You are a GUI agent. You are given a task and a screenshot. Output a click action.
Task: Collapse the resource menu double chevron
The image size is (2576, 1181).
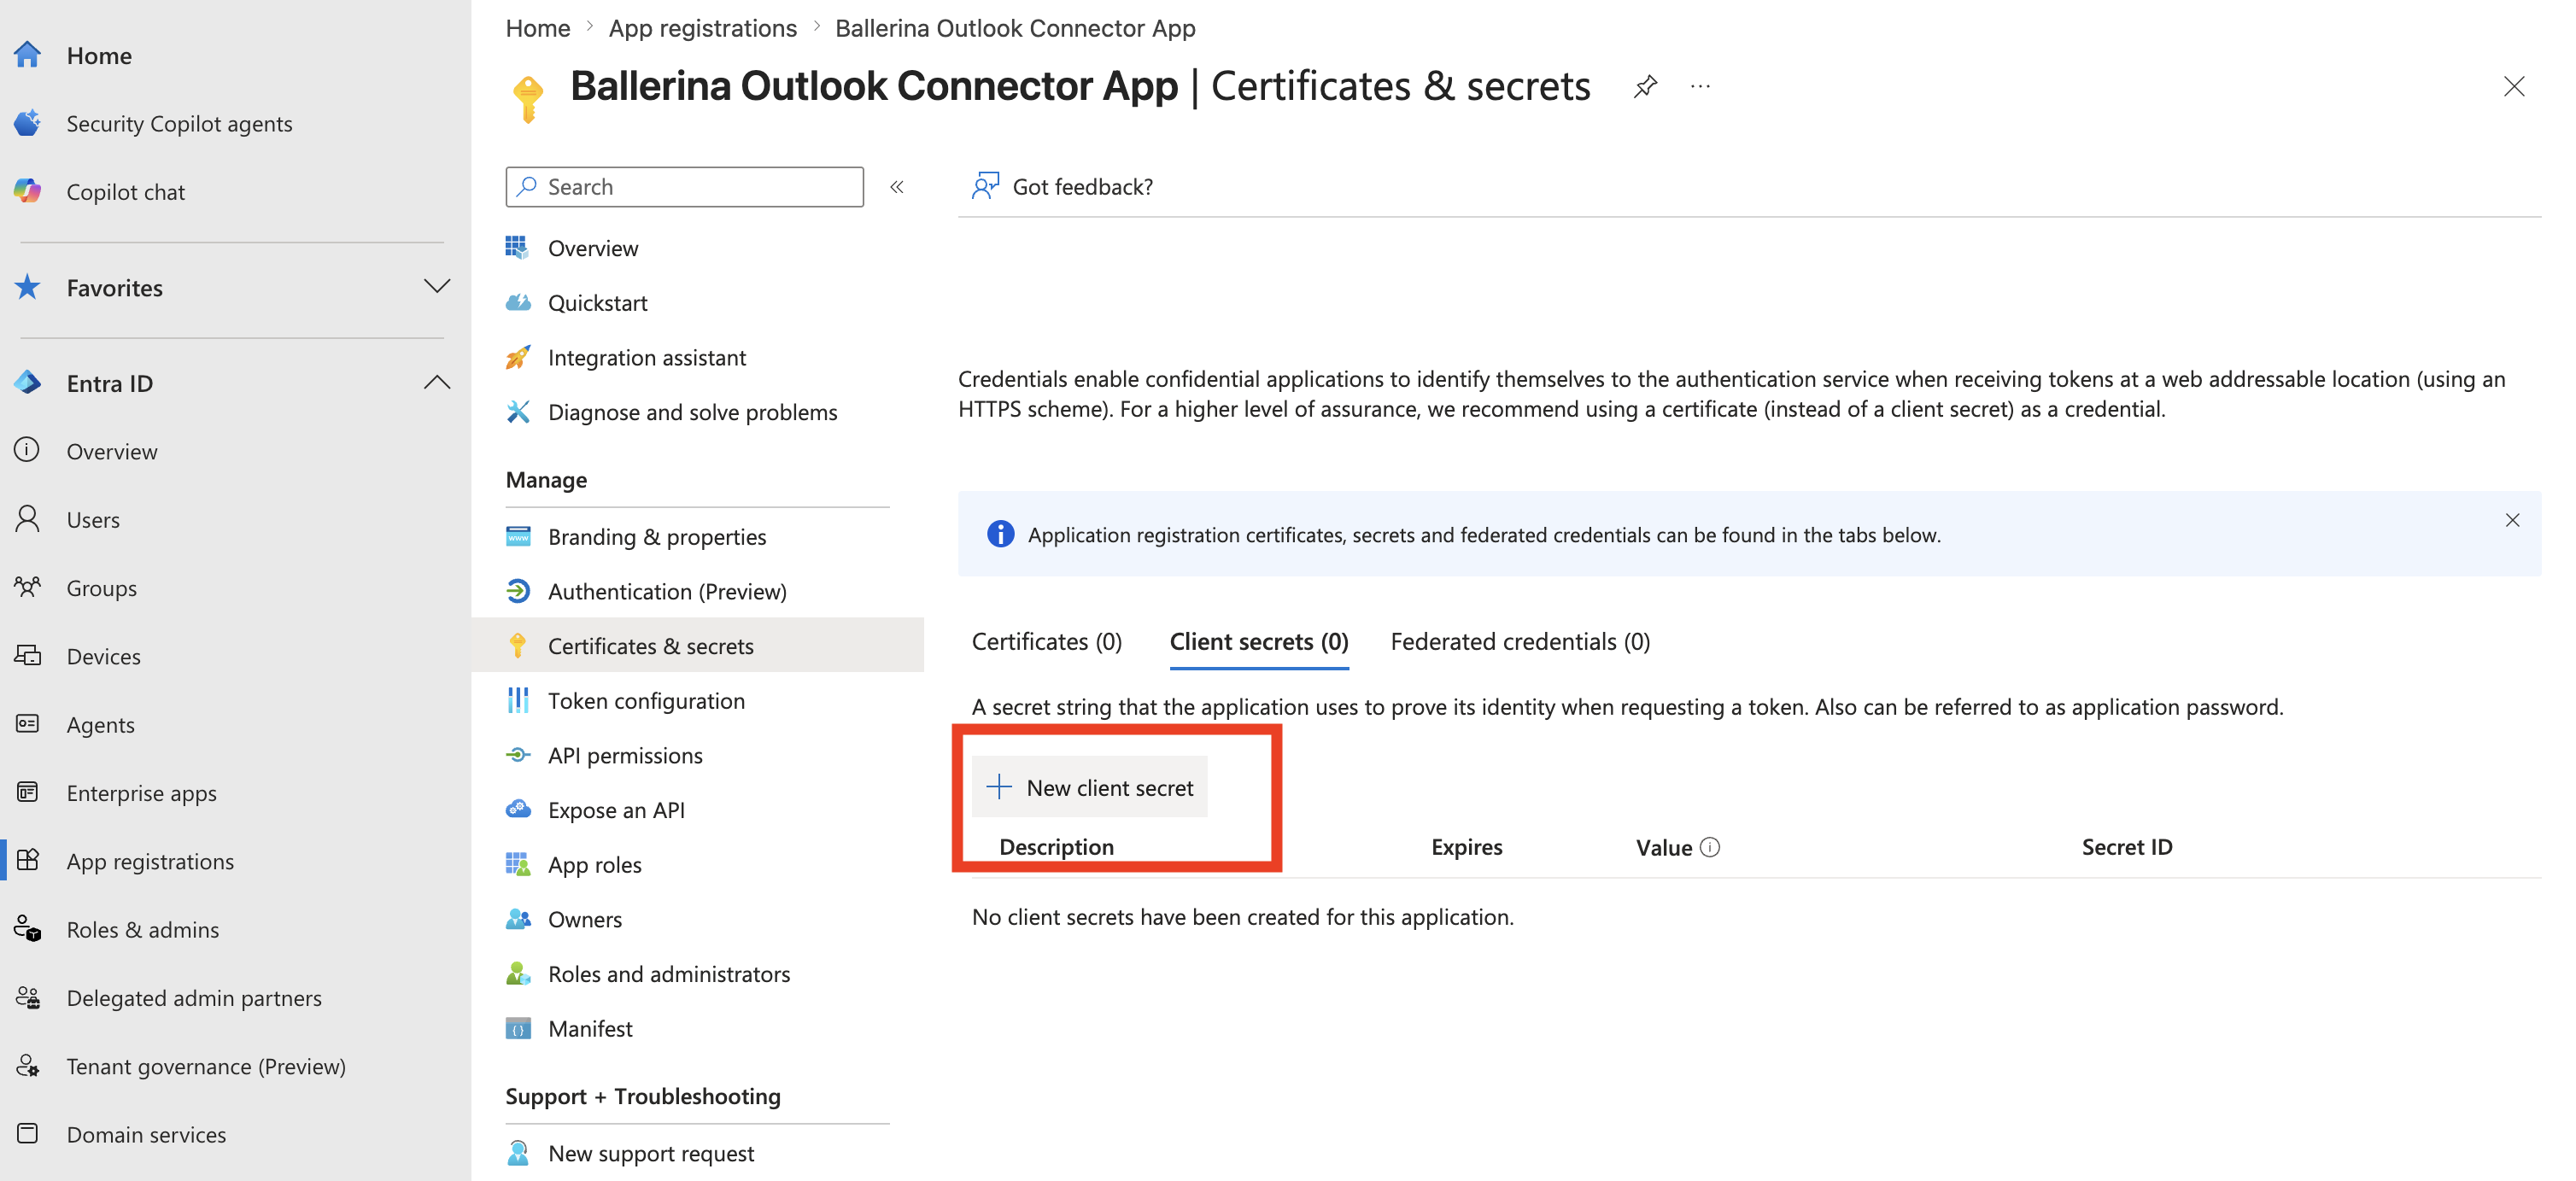pos(897,187)
